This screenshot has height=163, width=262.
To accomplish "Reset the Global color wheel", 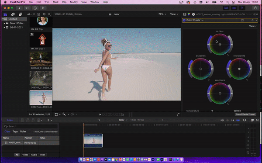I will [228, 55].
